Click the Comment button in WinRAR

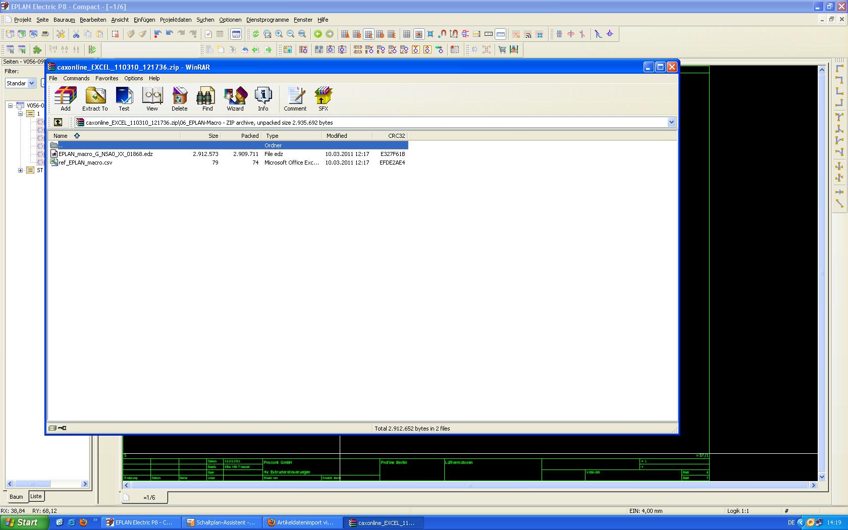click(295, 99)
